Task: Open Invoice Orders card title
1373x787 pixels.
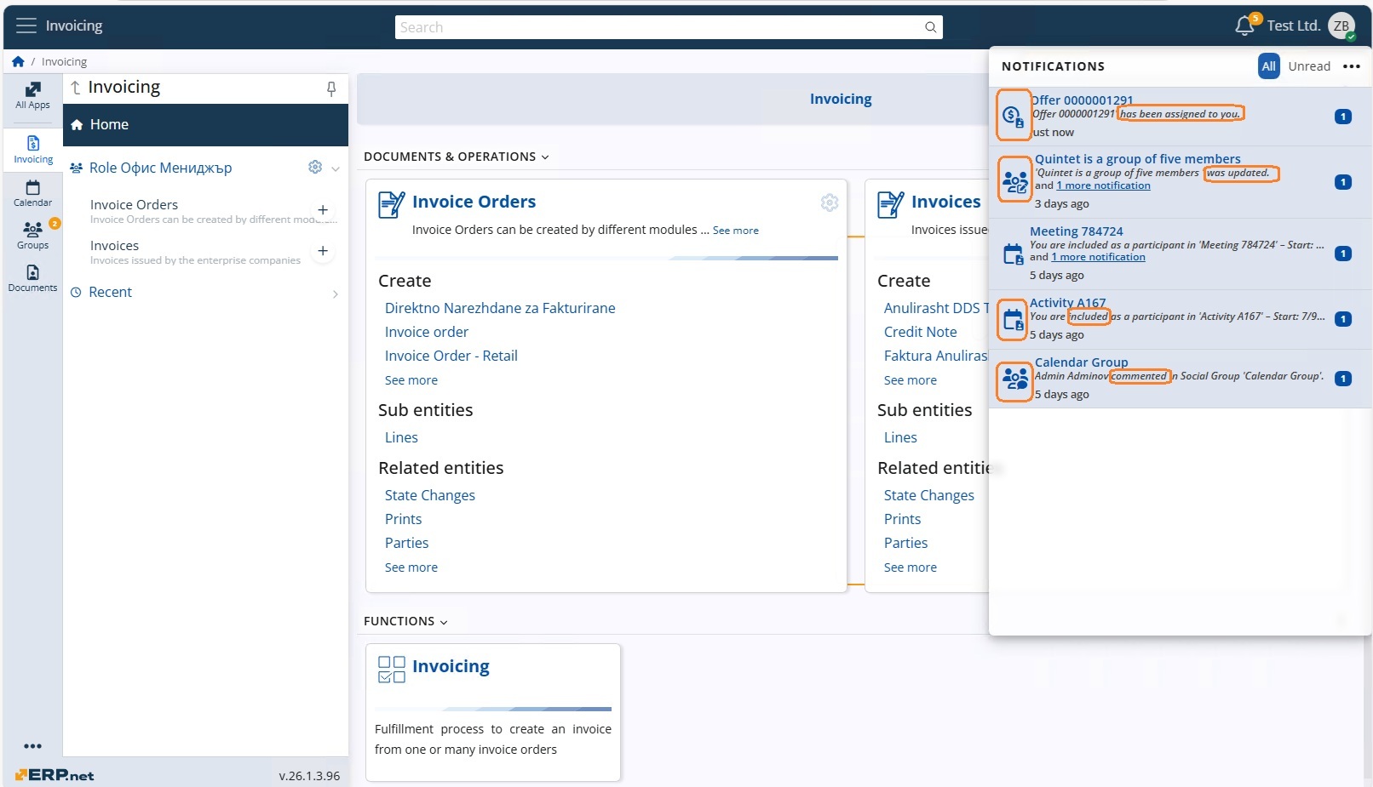Action: (474, 202)
